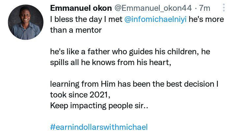Viewport: 237px width, 139px height.
Task: Open the three-dot more options menu
Action: pyautogui.click(x=224, y=8)
